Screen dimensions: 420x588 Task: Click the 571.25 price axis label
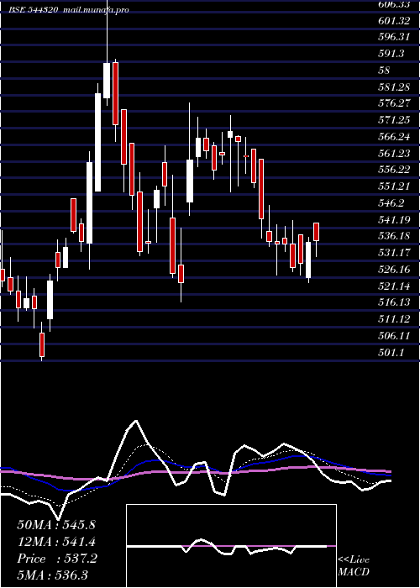point(393,120)
